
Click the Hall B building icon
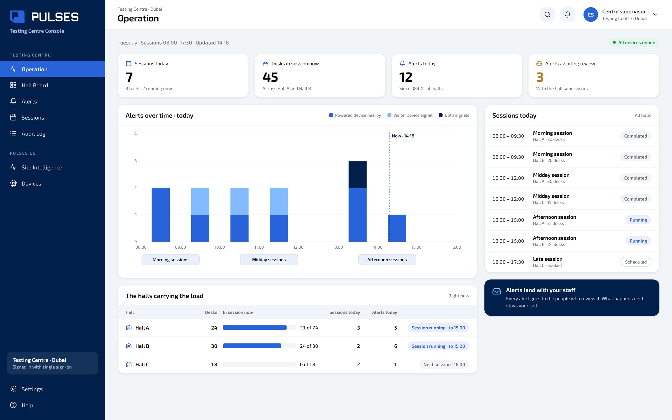pos(129,346)
